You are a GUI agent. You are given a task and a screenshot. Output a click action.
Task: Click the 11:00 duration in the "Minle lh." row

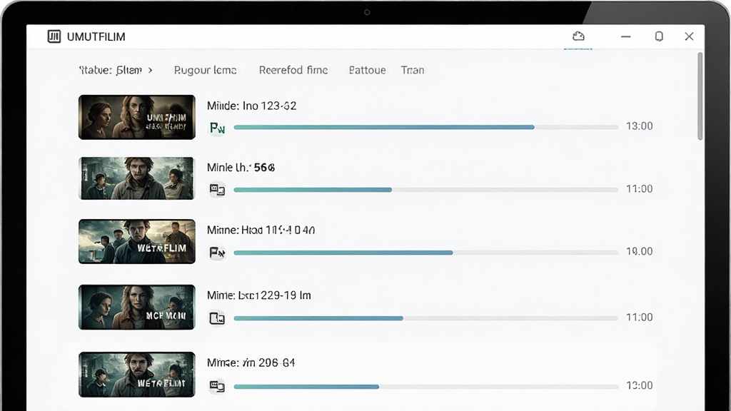coord(639,188)
